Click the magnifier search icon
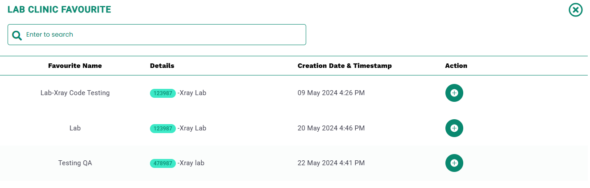Image resolution: width=590 pixels, height=188 pixels. (x=17, y=35)
